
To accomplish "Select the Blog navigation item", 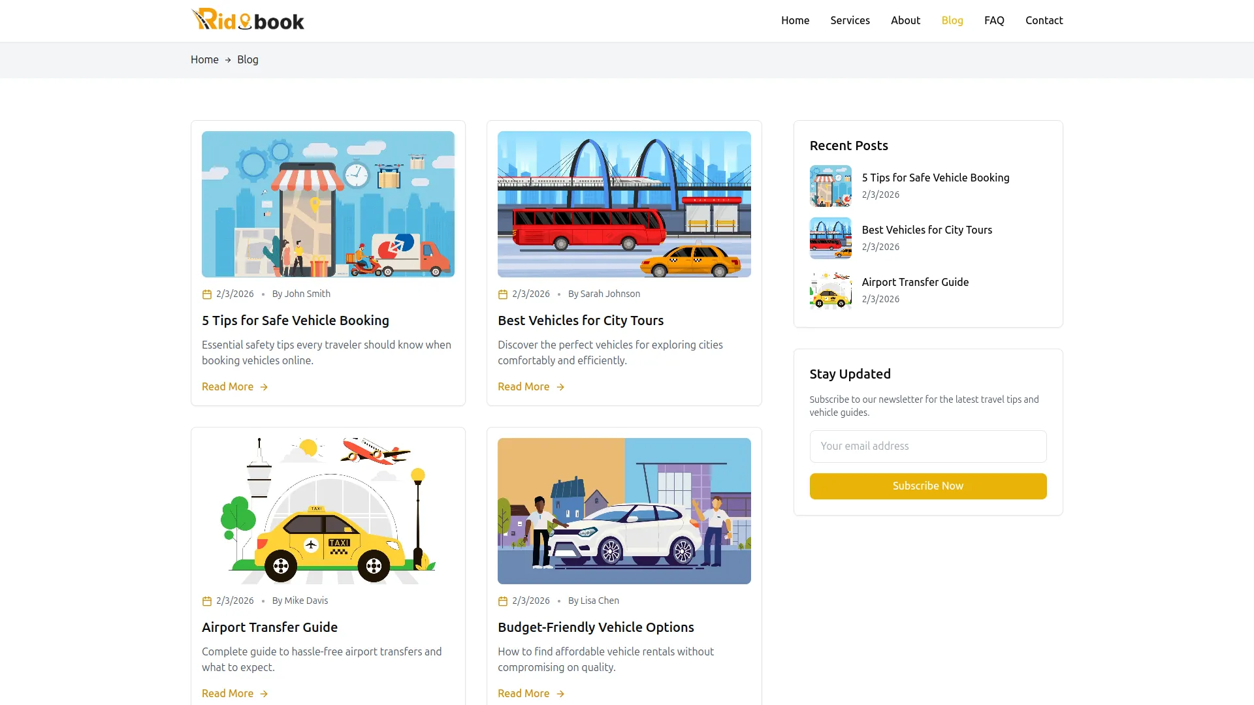I will point(952,20).
